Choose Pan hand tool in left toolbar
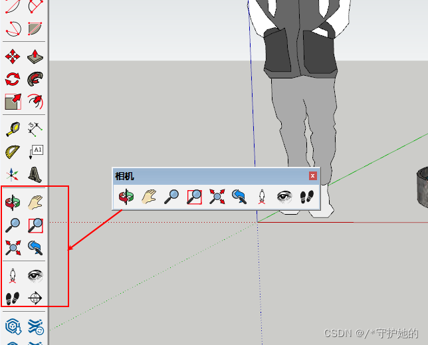The image size is (428, 345). point(35,203)
